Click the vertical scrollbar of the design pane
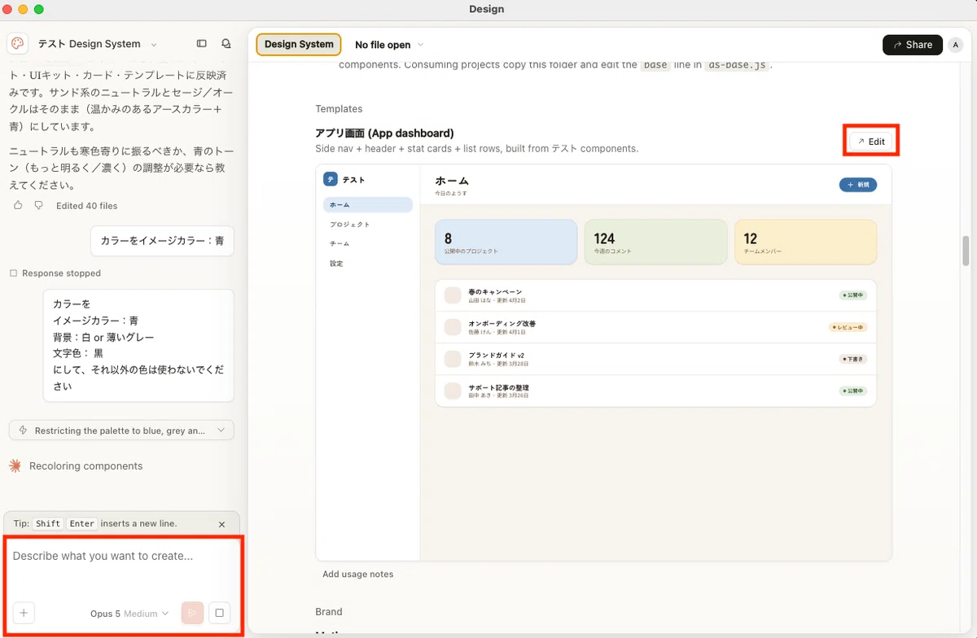The width and height of the screenshot is (977, 638). (966, 251)
